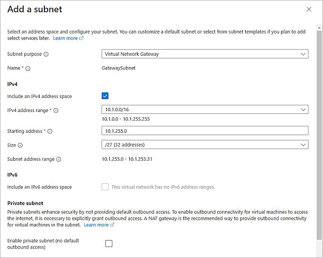Click the Starting address input field

coord(205,131)
